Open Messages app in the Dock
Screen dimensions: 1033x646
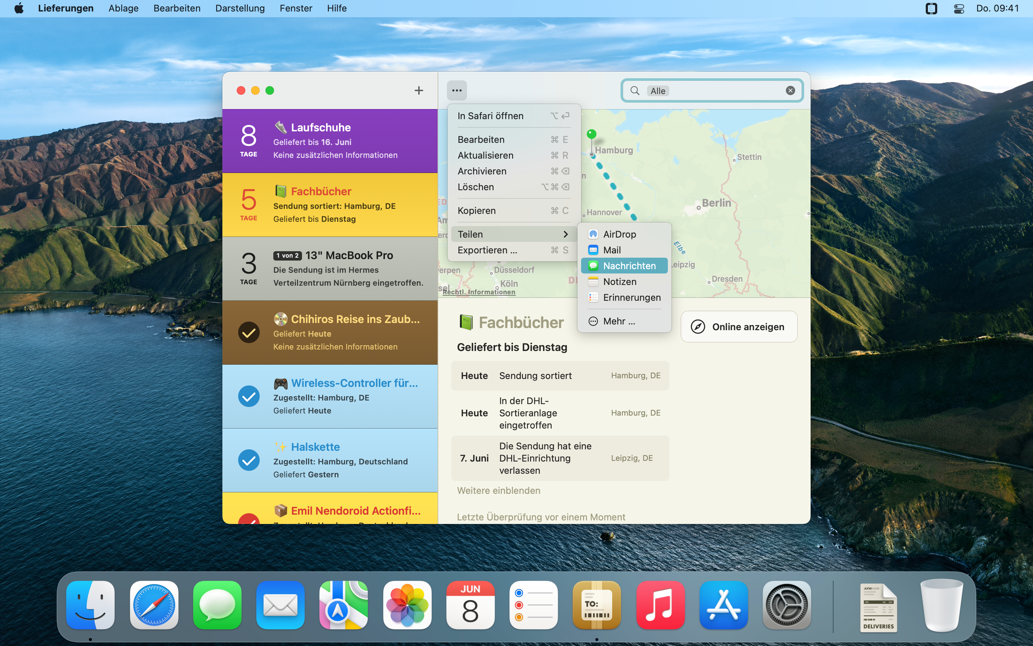pos(217,605)
